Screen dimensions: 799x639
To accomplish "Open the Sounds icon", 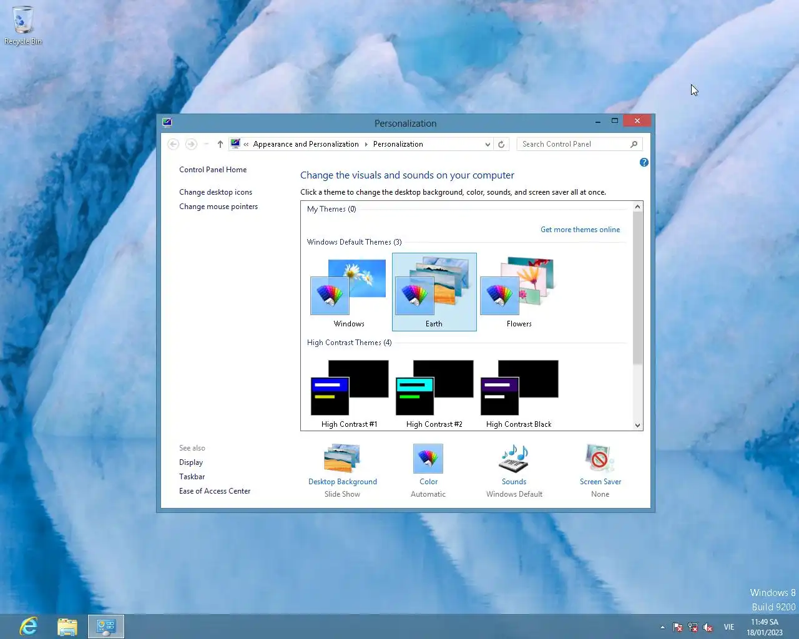I will pyautogui.click(x=514, y=459).
